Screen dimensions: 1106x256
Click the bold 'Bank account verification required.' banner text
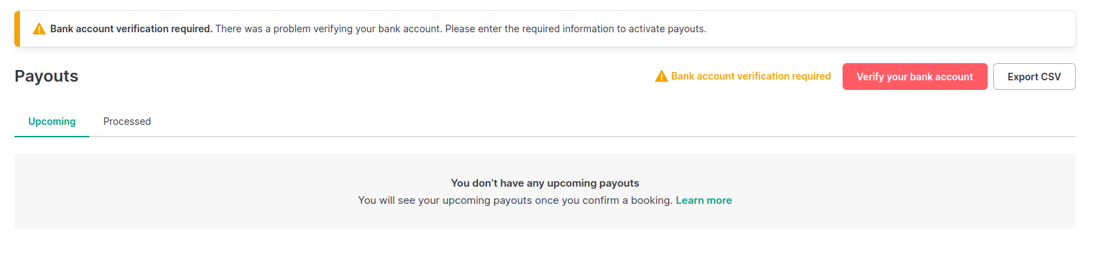point(131,29)
